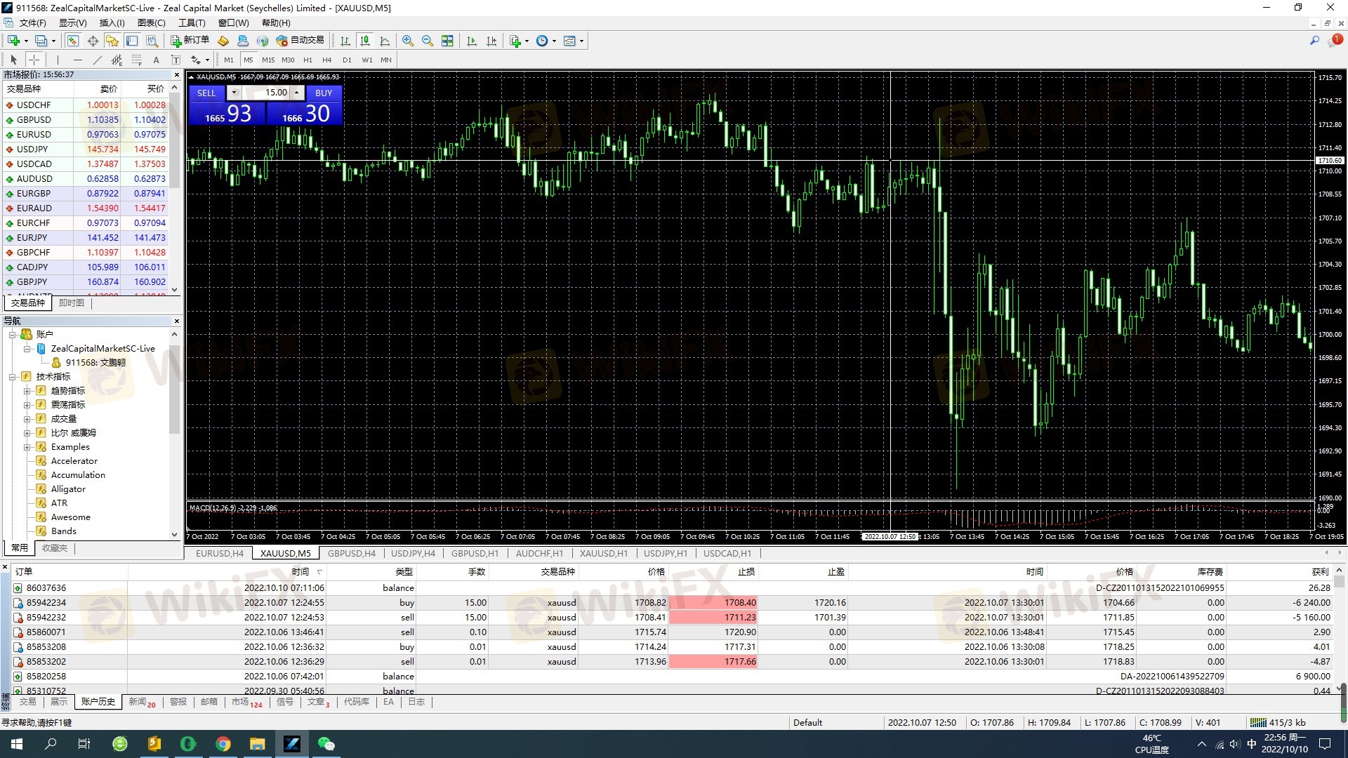
Task: Switch chart to line chart
Action: coord(385,41)
